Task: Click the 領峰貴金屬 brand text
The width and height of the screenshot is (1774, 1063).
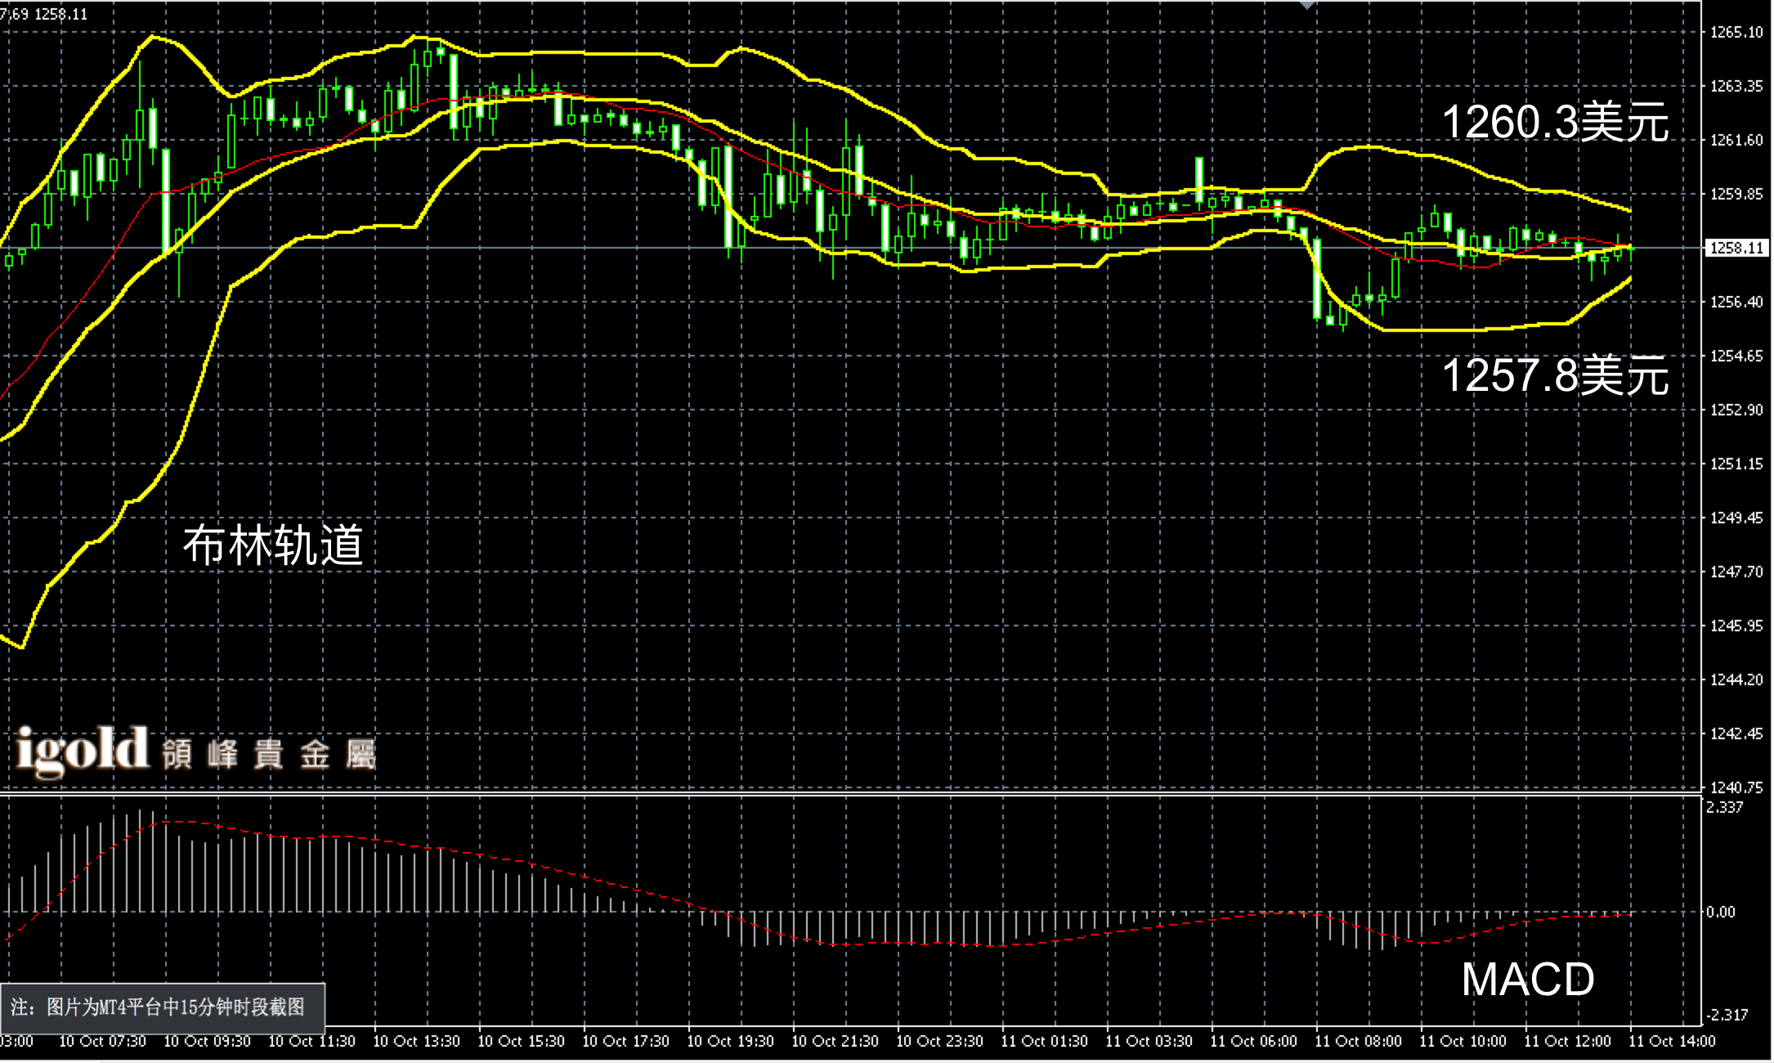Action: 268,754
